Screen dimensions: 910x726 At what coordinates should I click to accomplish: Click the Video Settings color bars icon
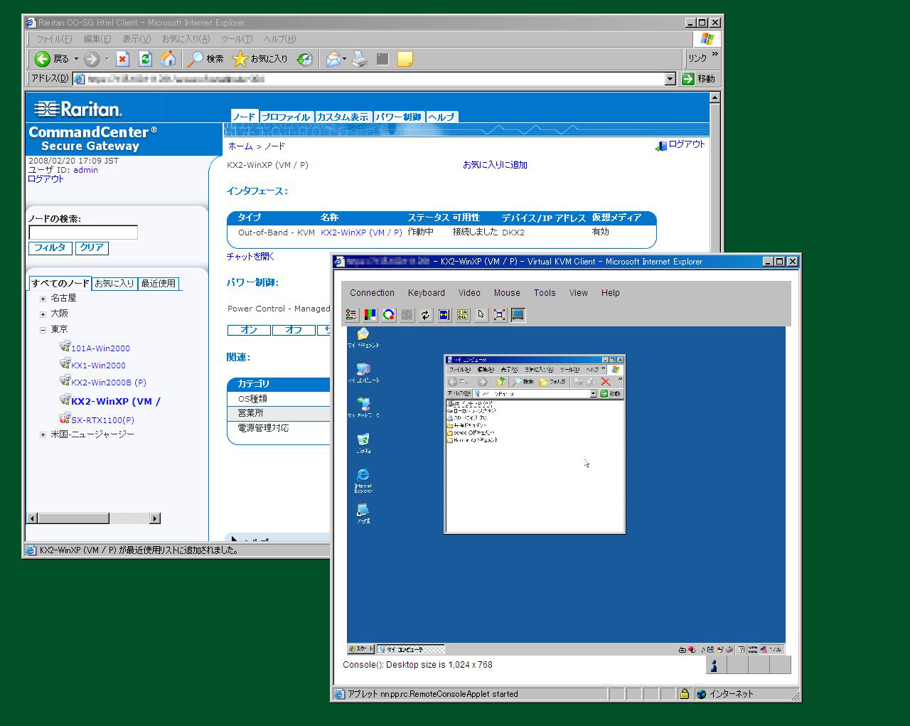pos(370,315)
